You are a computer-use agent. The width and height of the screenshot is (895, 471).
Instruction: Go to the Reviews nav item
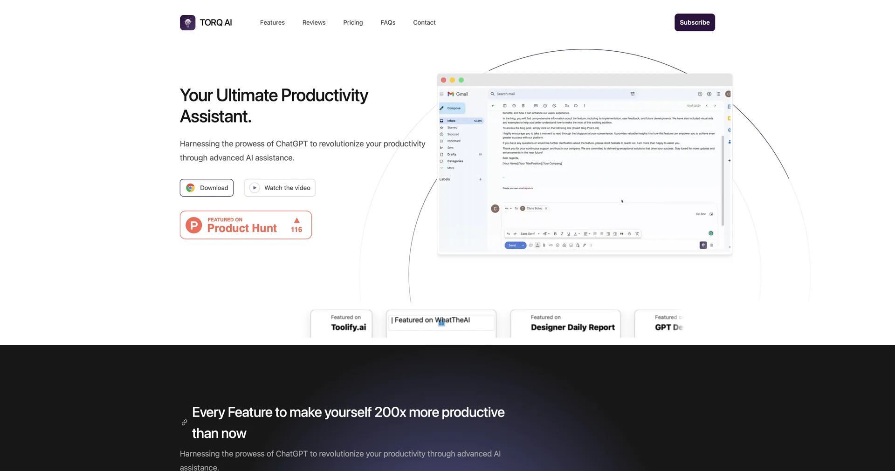point(314,22)
